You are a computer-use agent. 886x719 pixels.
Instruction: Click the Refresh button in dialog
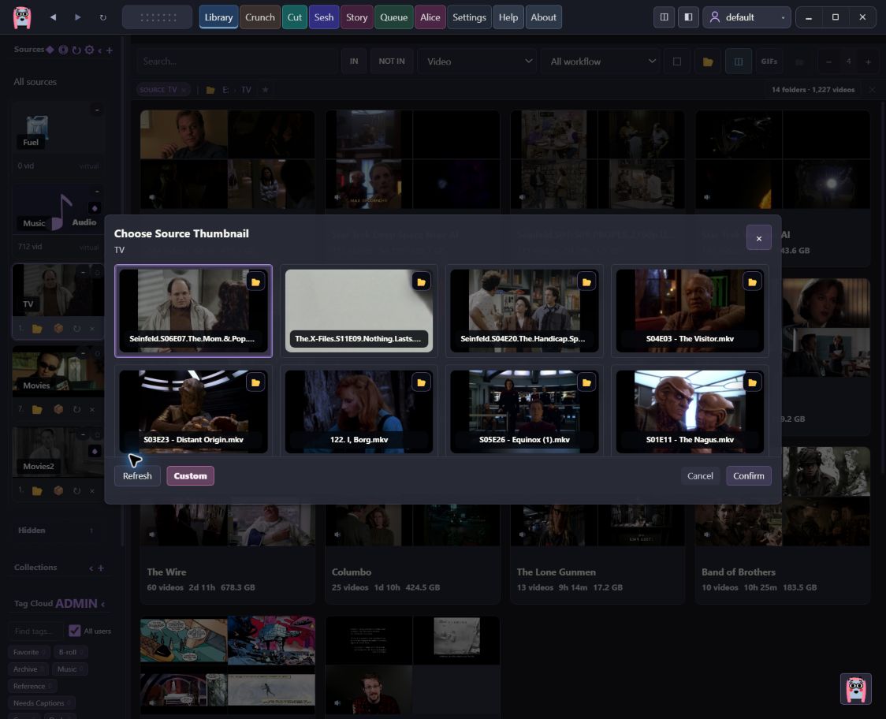point(137,476)
